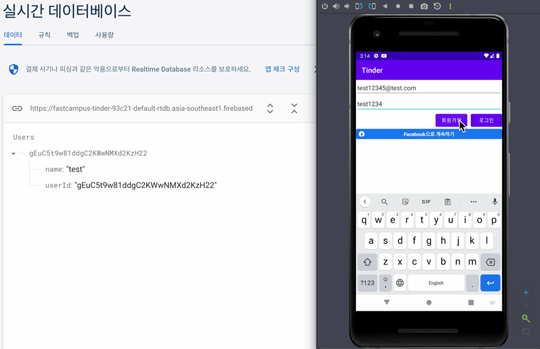Click the emulator zoom in plus icon
Screen dimensions: 540x349
pos(526,293)
